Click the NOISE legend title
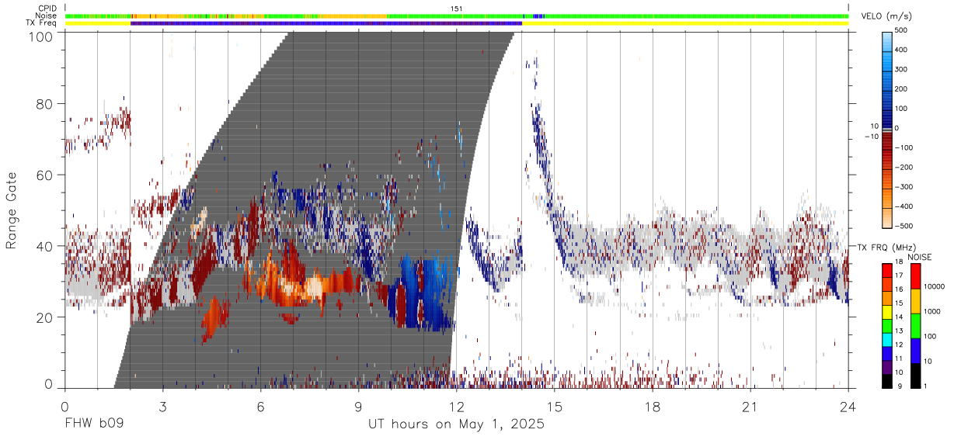This screenshot has width=954, height=440. point(919,256)
